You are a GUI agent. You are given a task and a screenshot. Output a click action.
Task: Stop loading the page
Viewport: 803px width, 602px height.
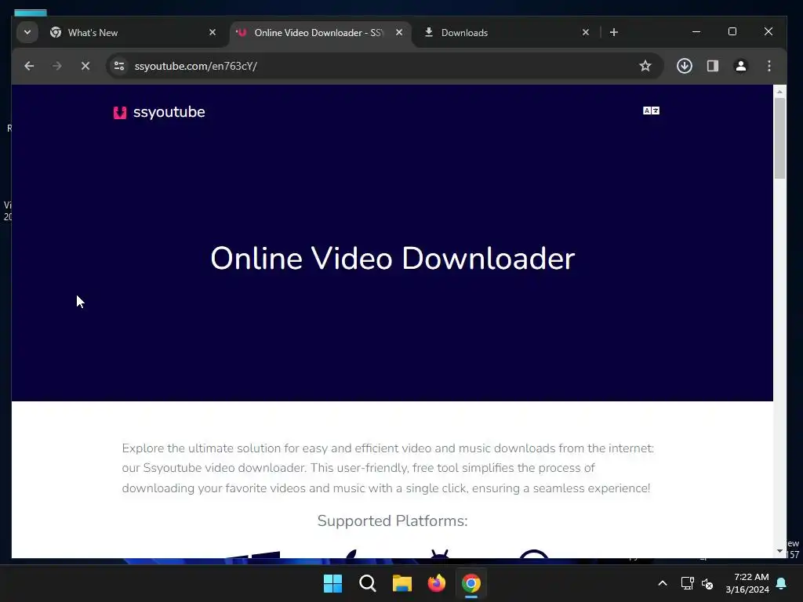(x=85, y=66)
